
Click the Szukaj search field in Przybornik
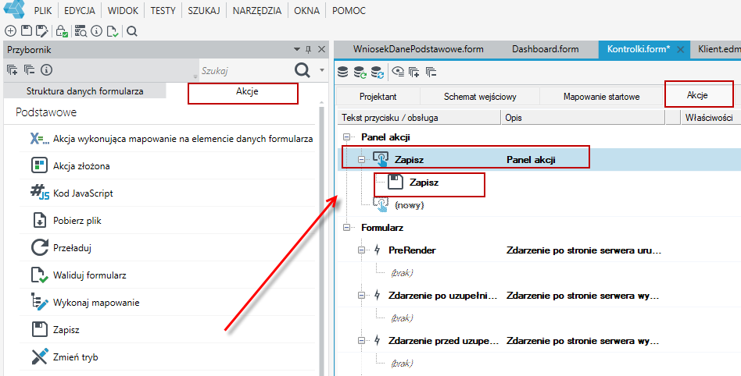(x=245, y=71)
